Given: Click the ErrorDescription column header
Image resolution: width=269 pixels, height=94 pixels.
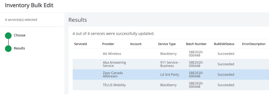Looking at the screenshot, I should click(x=254, y=44).
